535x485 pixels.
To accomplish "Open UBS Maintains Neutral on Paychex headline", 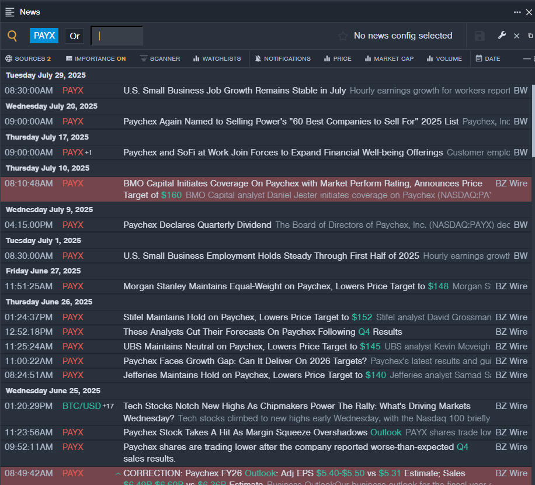I will tap(252, 347).
